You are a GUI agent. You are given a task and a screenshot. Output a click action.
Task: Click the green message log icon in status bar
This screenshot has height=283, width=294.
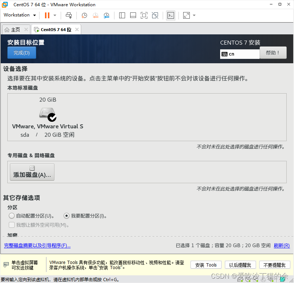point(283,279)
